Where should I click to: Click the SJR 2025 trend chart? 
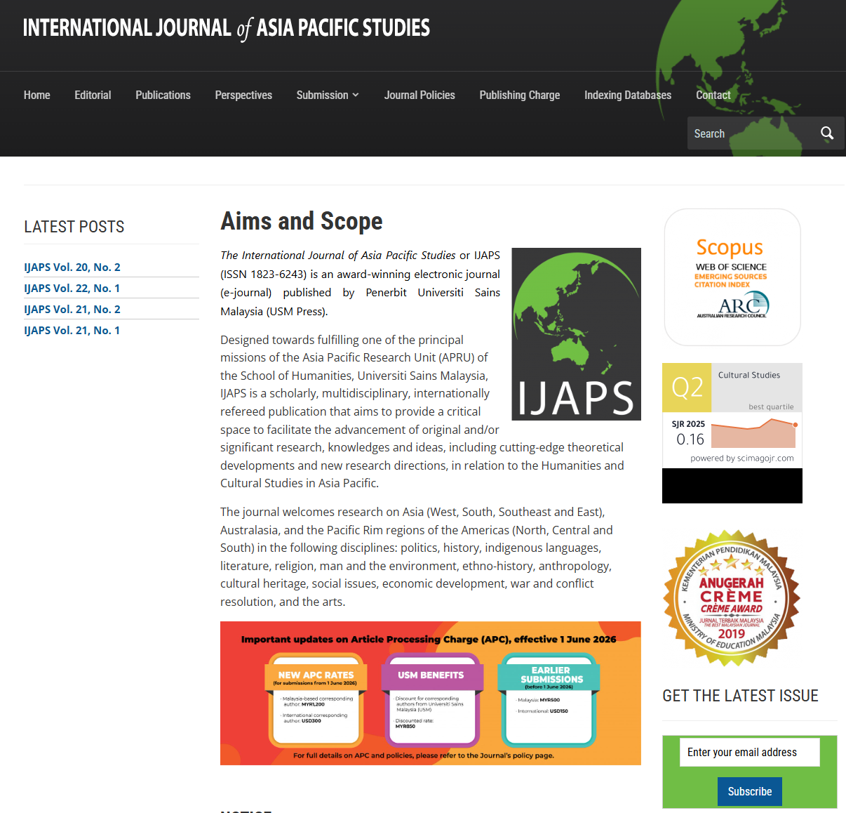pos(754,433)
